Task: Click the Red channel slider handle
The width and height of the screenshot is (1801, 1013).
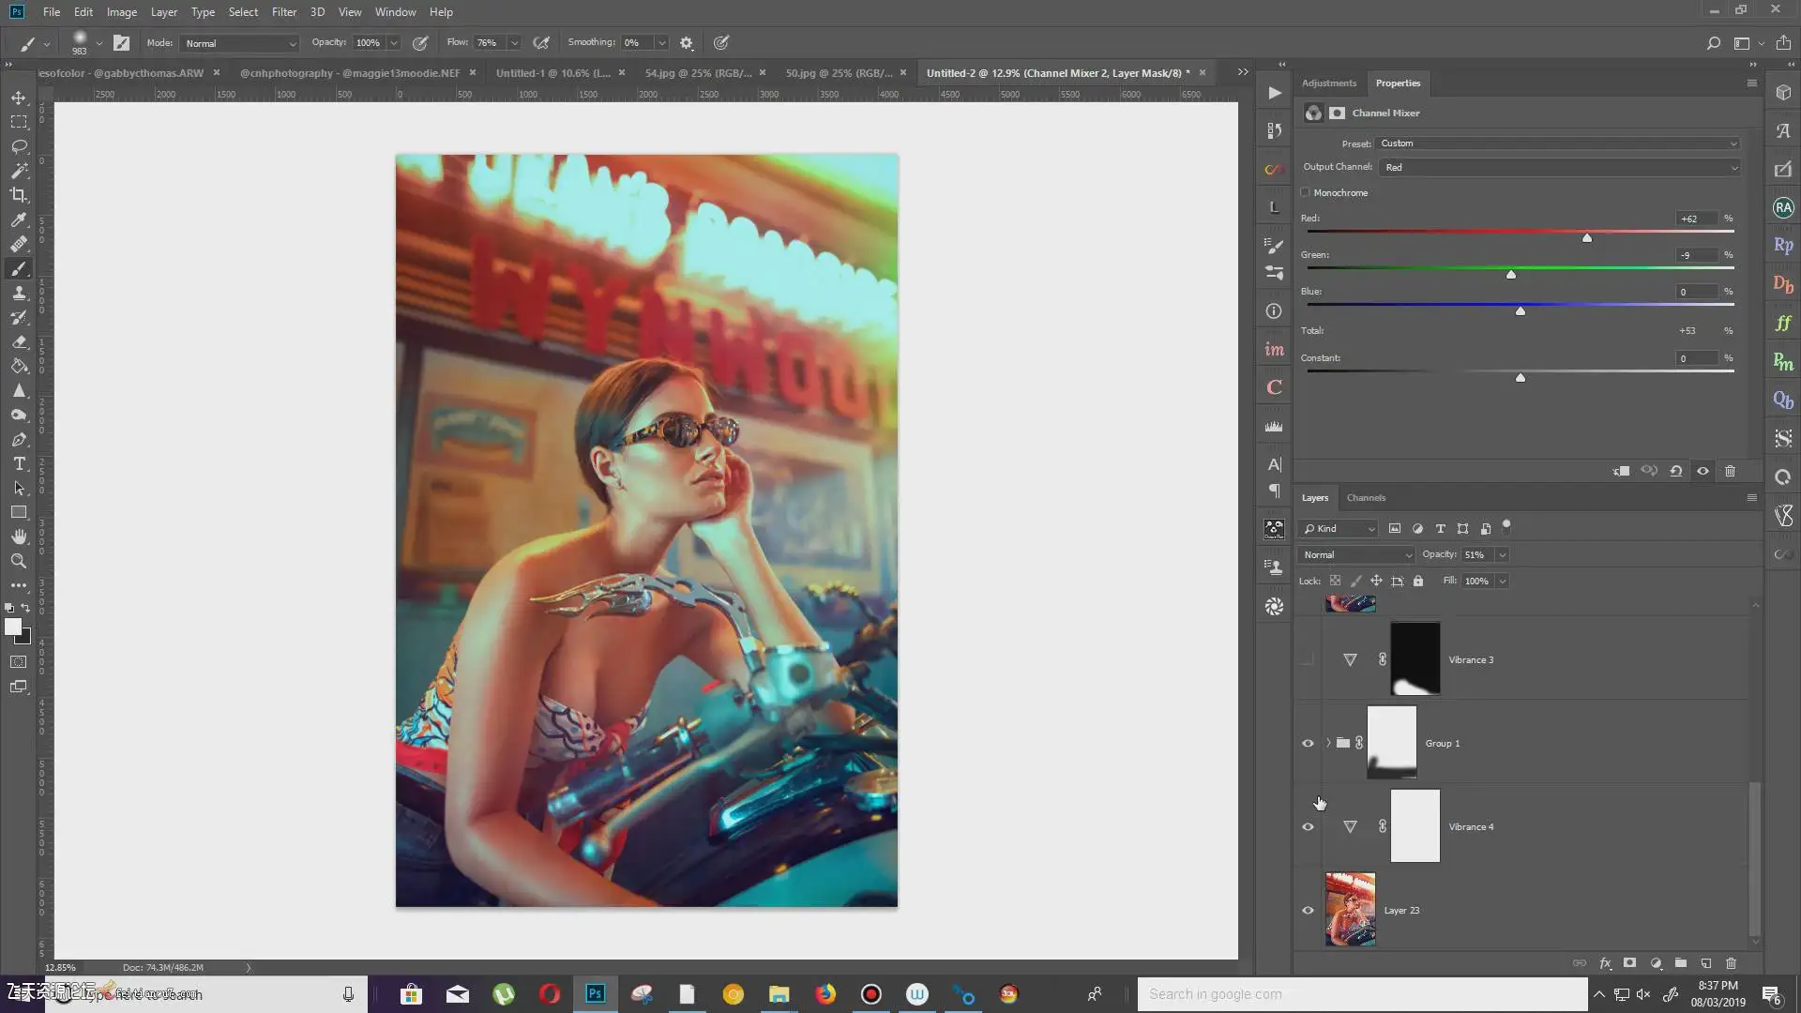Action: (1587, 238)
